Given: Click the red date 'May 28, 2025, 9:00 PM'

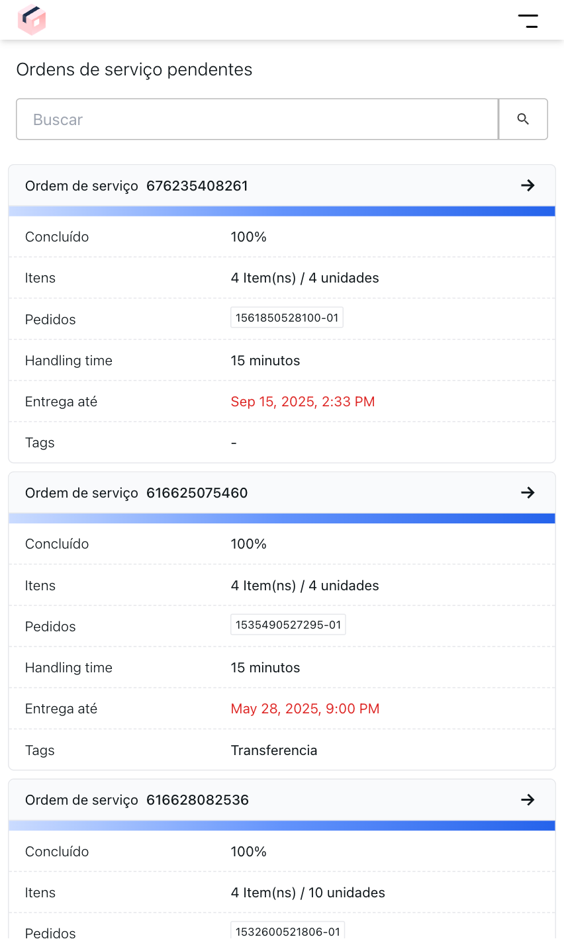Looking at the screenshot, I should tap(305, 709).
